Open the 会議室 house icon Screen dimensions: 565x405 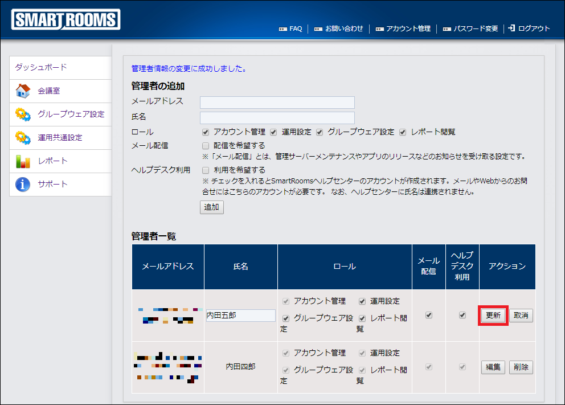23,91
